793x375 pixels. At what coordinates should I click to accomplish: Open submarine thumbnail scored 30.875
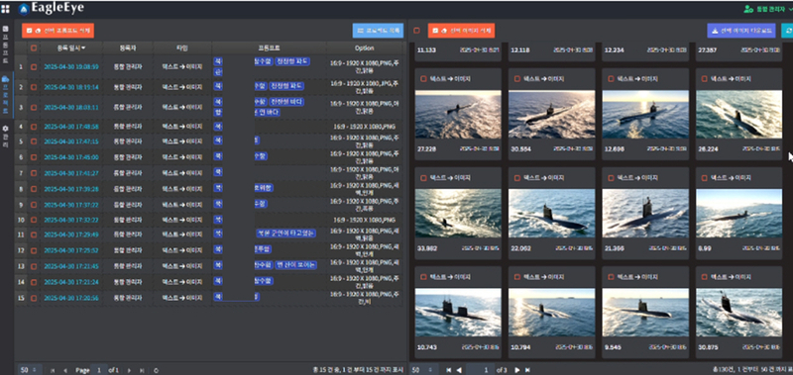tap(738, 313)
